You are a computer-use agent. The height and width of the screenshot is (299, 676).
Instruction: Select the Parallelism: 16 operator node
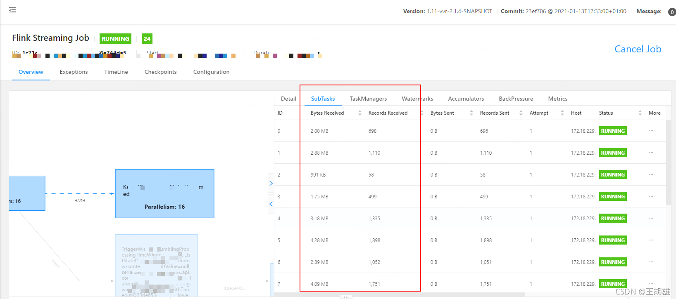coord(164,193)
